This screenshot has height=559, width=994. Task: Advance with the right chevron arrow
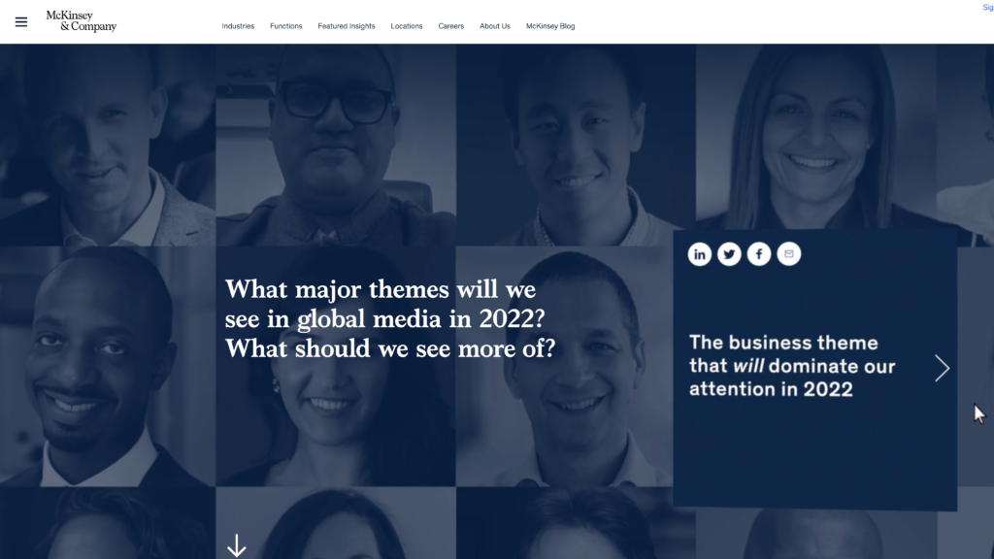tap(942, 368)
